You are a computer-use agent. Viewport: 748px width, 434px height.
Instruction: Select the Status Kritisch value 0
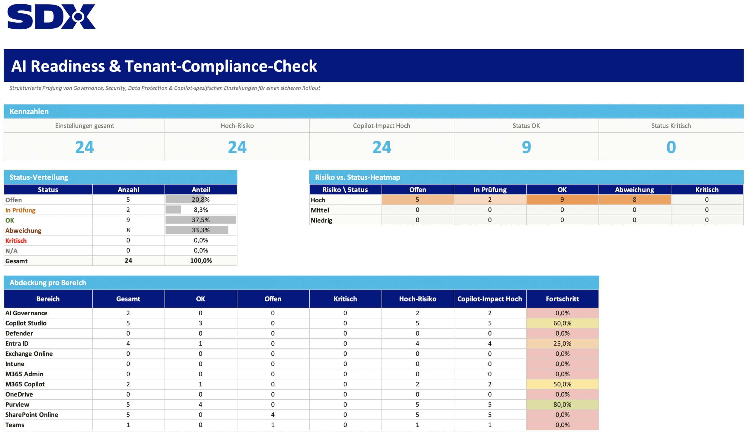[x=671, y=147]
